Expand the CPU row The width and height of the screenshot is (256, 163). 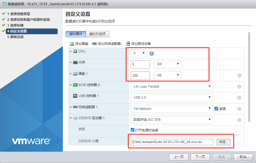pos(71,52)
